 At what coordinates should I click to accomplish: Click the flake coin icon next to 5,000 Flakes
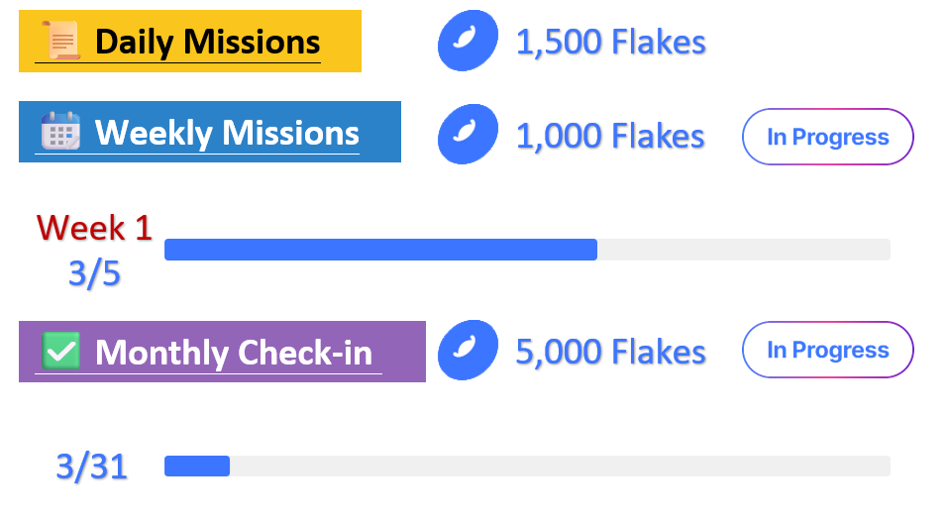click(469, 351)
